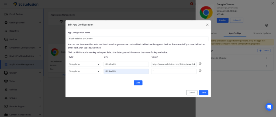Image resolution: width=276 pixels, height=117 pixels.
Task: Open DeepDive in sidebar
Action: coord(14,31)
